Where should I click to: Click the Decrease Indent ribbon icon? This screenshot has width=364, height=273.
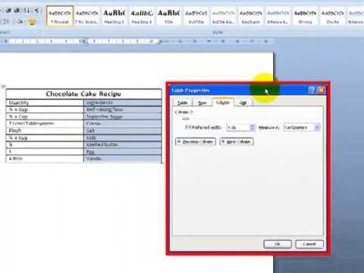point(9,11)
